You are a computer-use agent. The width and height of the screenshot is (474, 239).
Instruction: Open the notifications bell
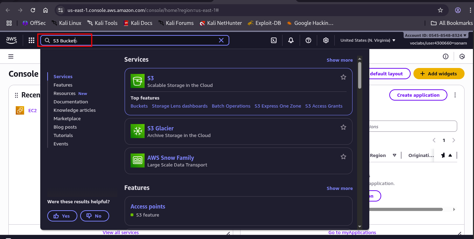[291, 40]
